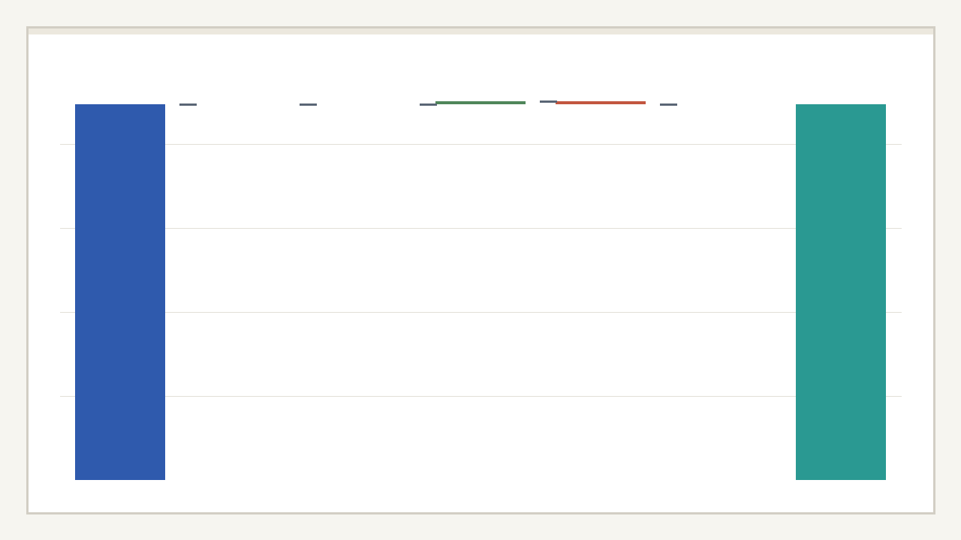The height and width of the screenshot is (540, 961).
Task: Click the beige page background outside the chart panel
Action: coord(480,527)
